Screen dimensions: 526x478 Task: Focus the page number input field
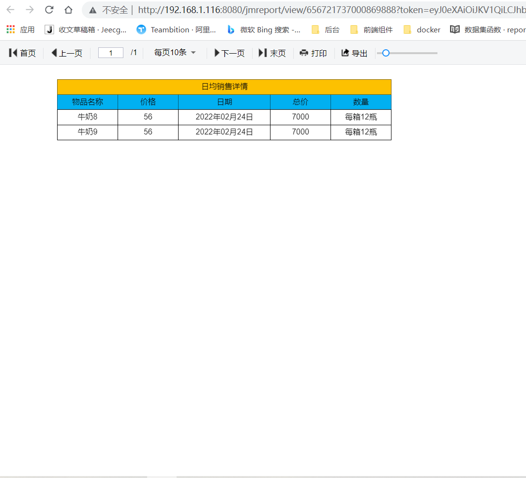pos(111,53)
